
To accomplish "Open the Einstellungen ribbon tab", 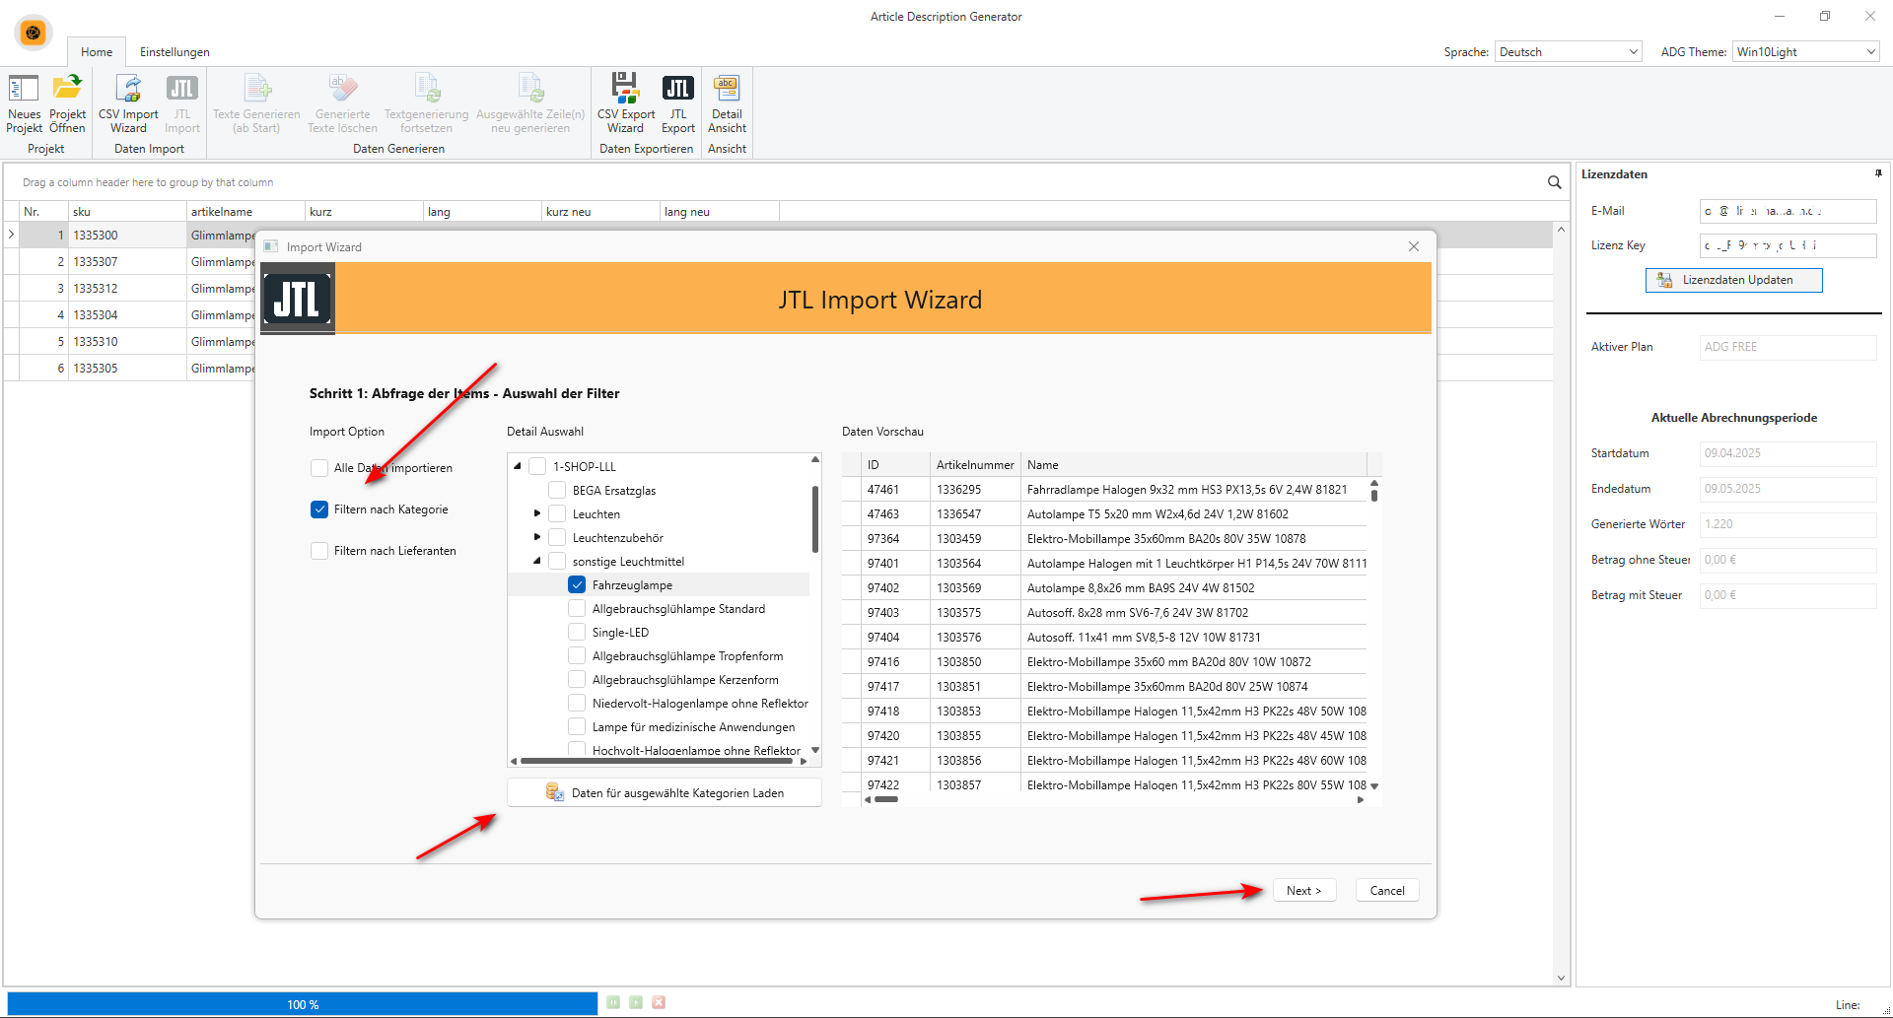I will 175,52.
